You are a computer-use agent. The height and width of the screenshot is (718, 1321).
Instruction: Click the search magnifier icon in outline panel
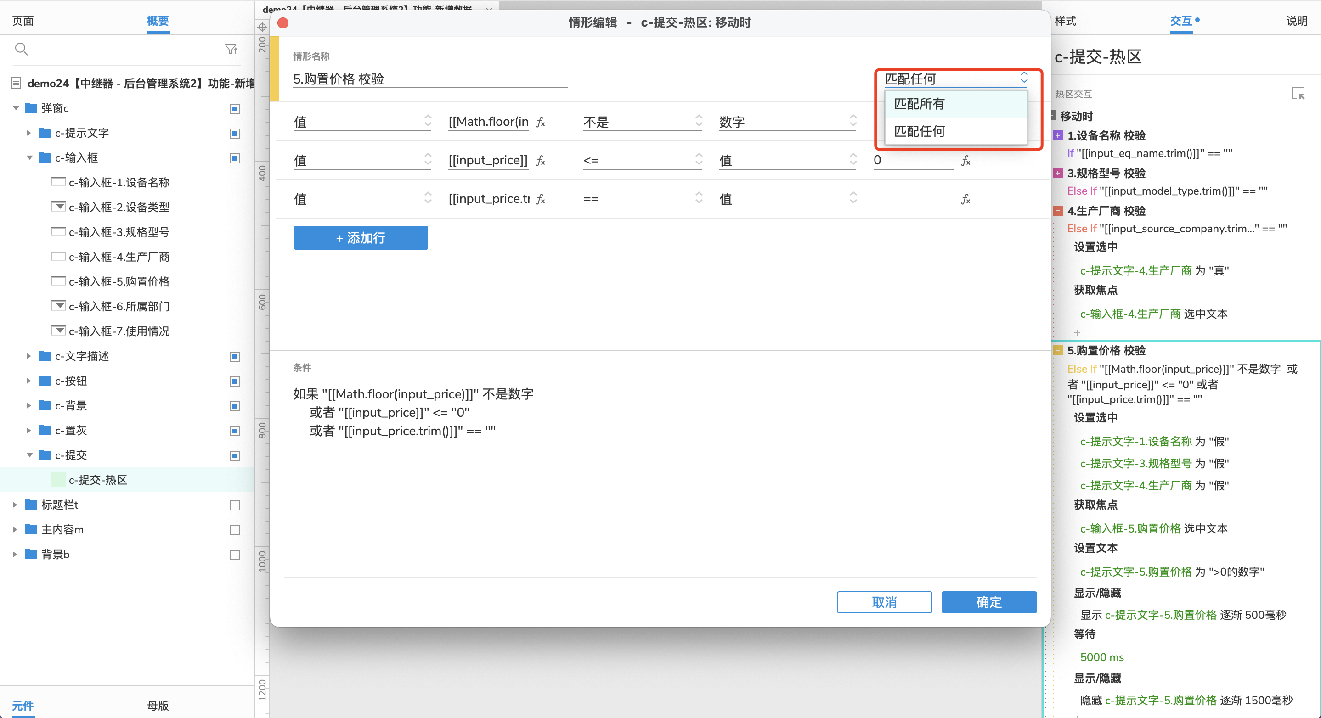click(x=22, y=49)
